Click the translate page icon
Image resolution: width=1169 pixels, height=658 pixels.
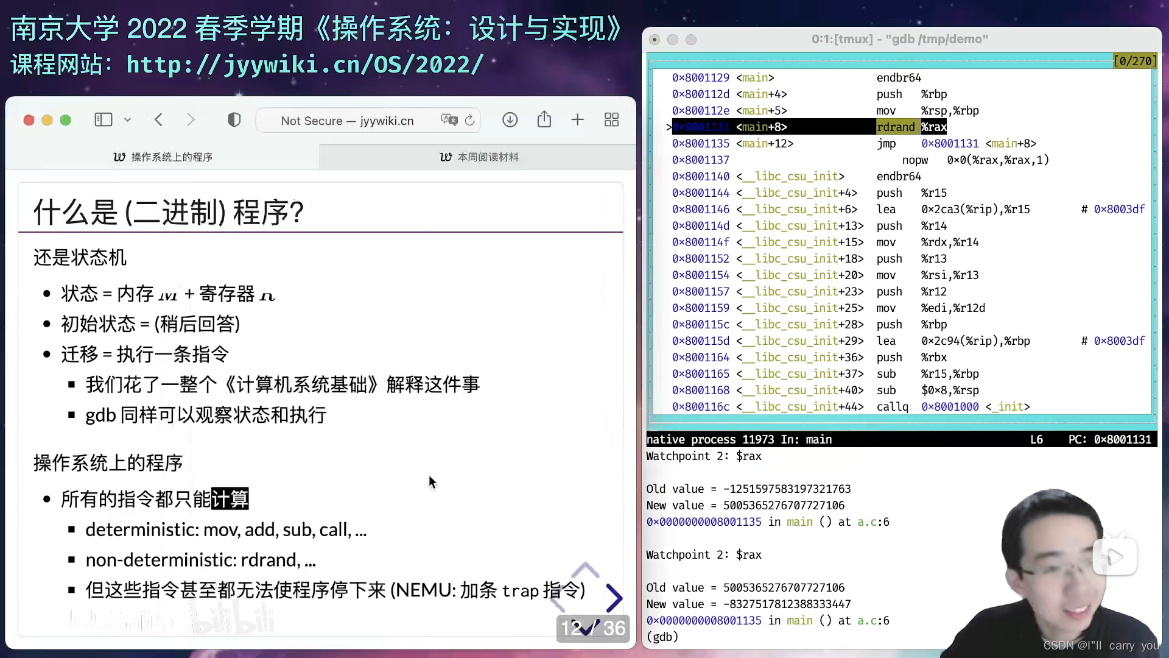[449, 120]
